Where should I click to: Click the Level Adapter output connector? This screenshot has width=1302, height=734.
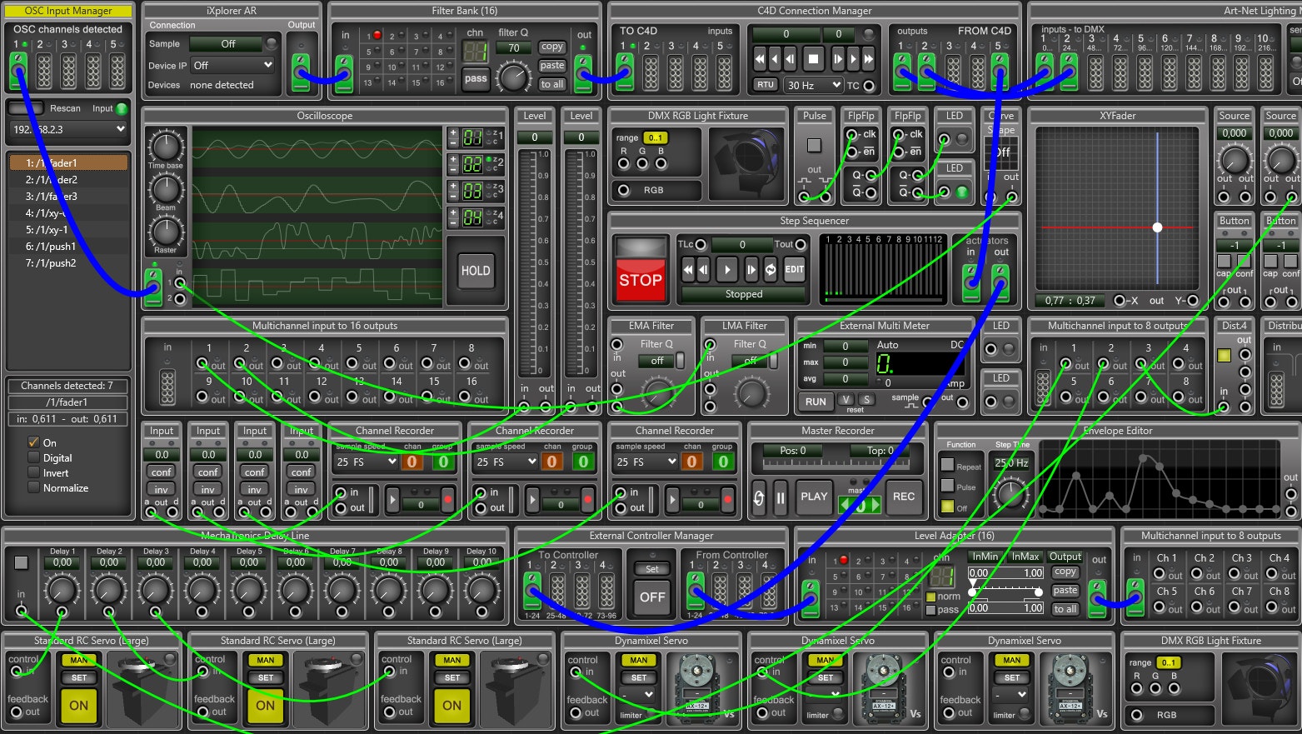(1098, 597)
